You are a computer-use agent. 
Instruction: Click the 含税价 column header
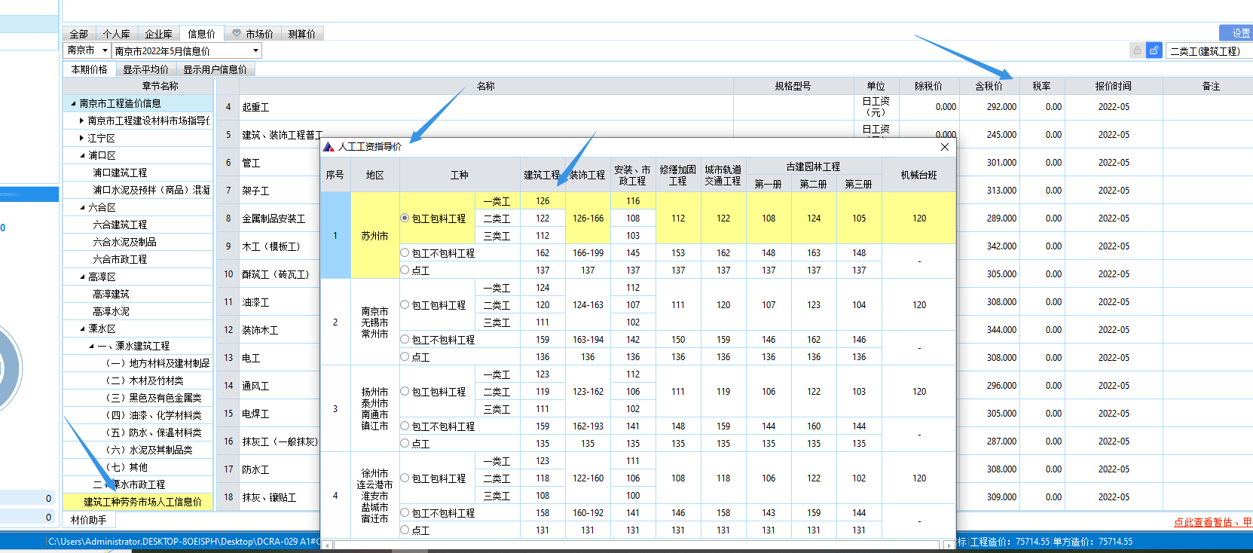989,86
